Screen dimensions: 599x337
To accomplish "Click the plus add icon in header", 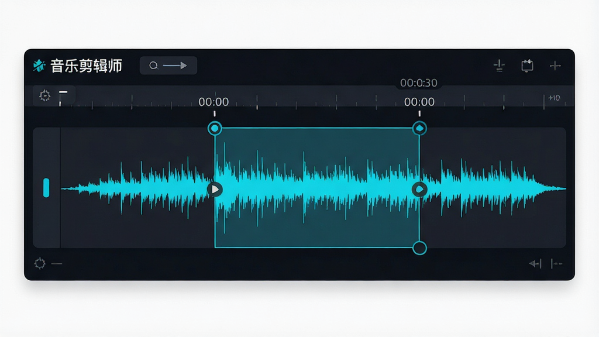I will click(x=555, y=66).
